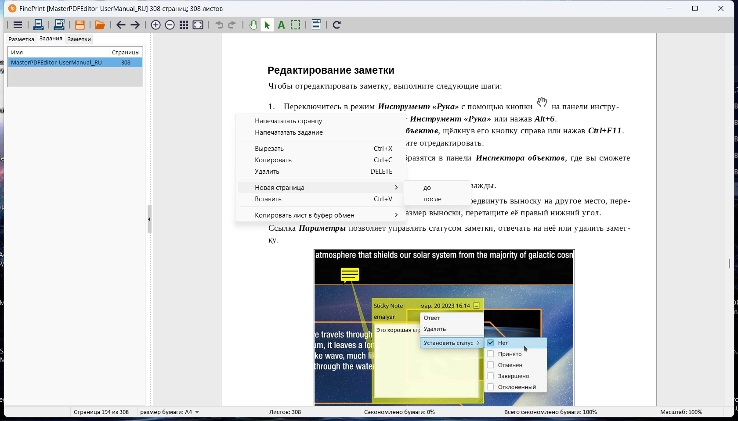
Task: Activate the Hand tool
Action: pyautogui.click(x=253, y=25)
